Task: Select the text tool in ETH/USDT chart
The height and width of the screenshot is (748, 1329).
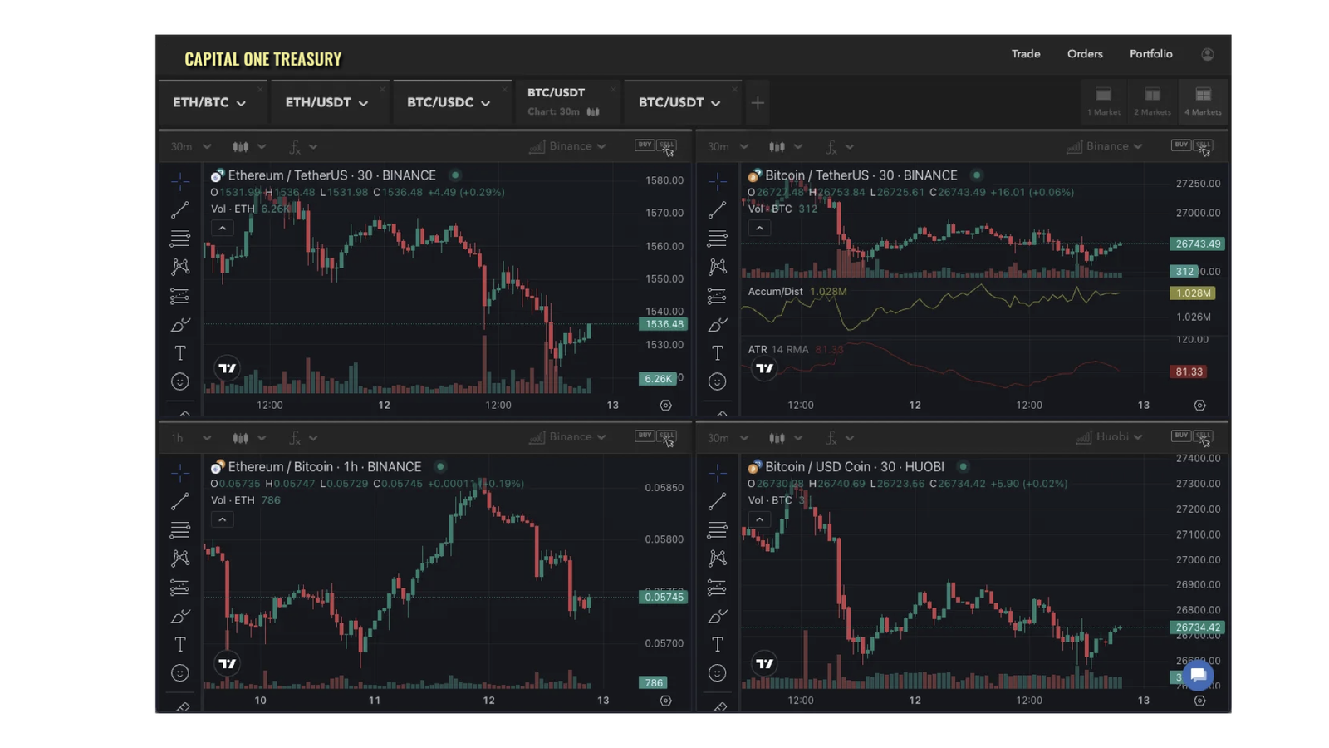Action: [180, 353]
